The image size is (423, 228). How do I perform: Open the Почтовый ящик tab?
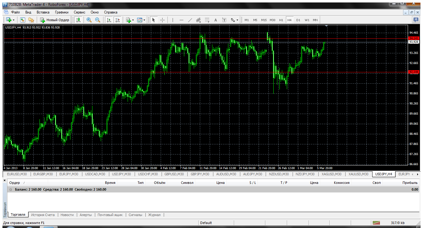(110, 215)
